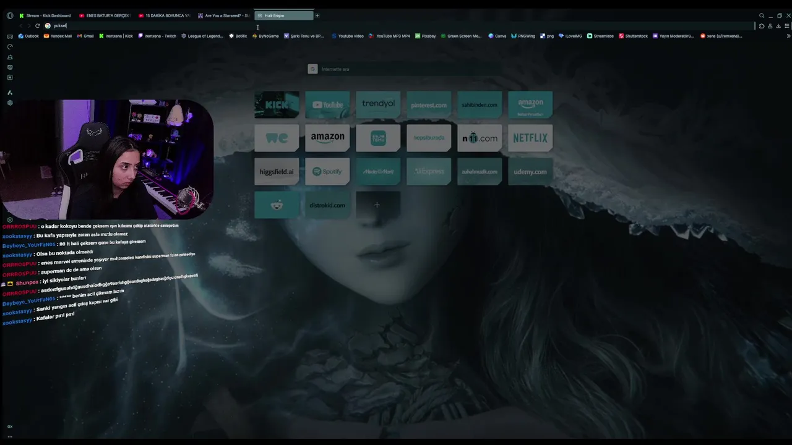This screenshot has width=792, height=445.
Task: Open a new tab with the plus button
Action: [x=317, y=15]
